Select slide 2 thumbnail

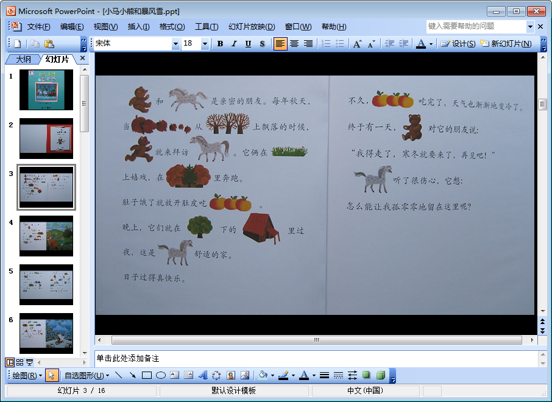(x=46, y=139)
